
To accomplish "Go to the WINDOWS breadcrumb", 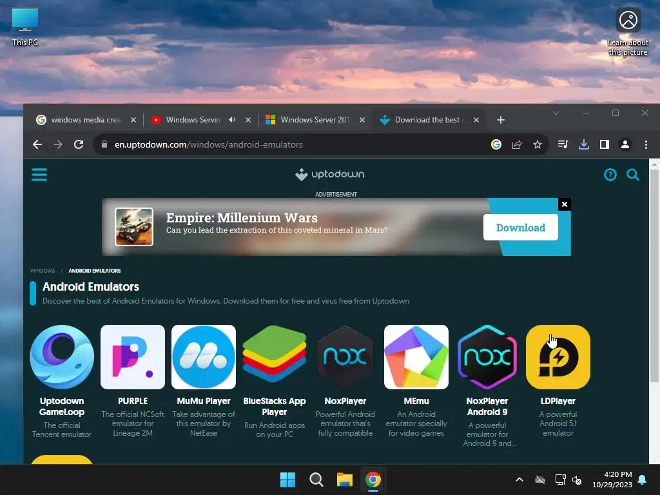I will click(x=43, y=271).
